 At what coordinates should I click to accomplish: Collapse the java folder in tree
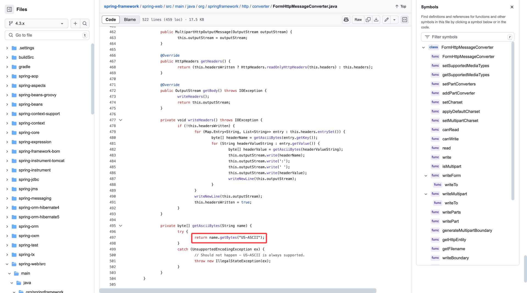coord(12,283)
